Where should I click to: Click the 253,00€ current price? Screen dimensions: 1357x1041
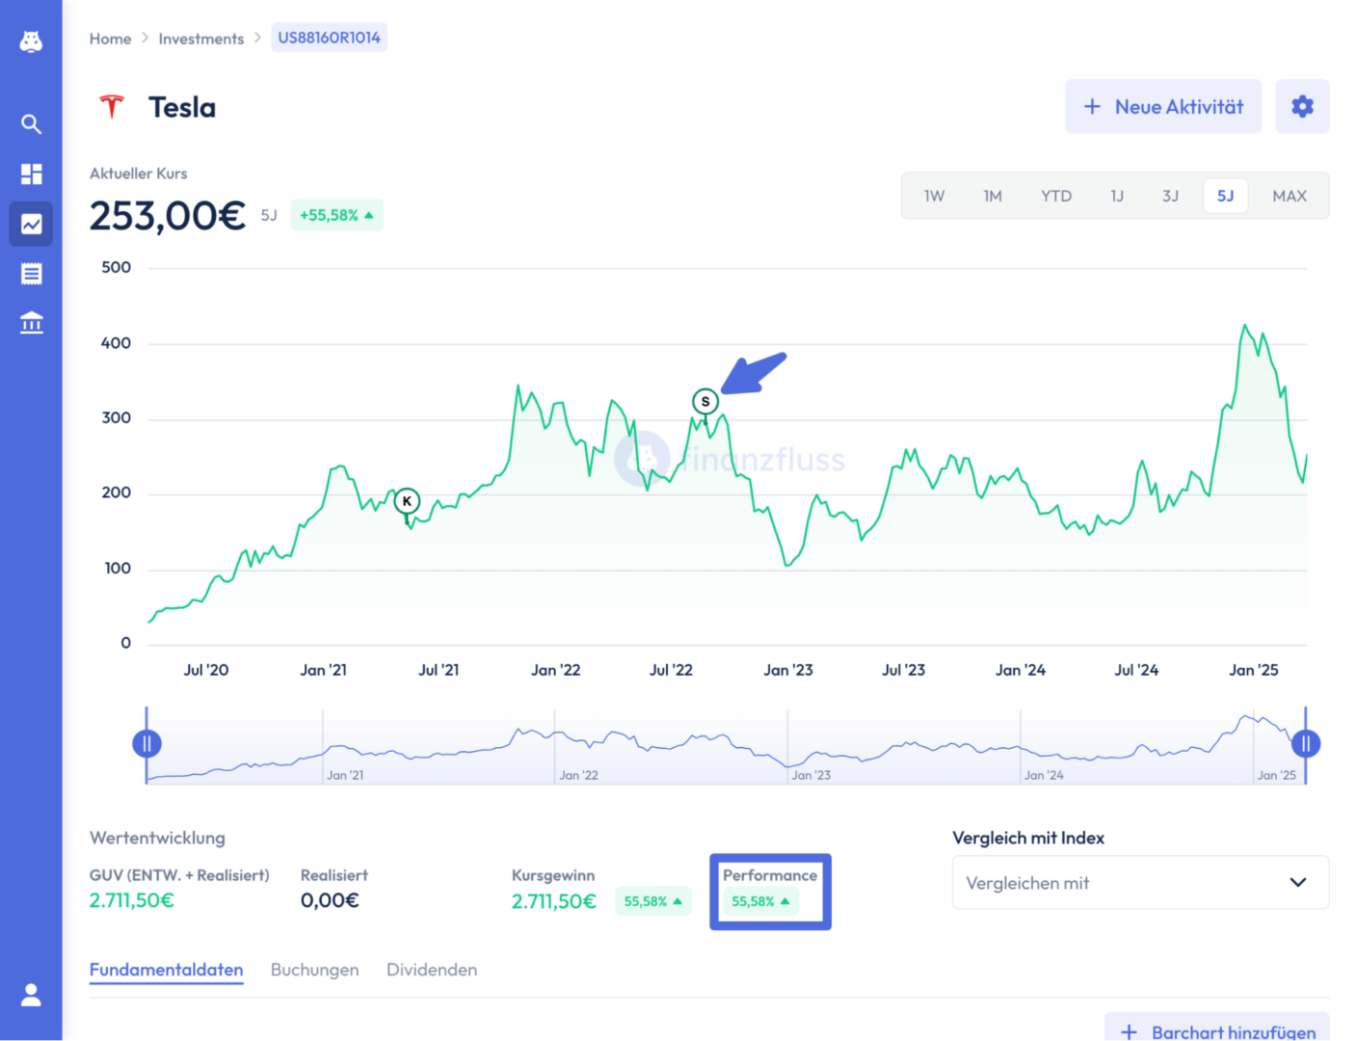[168, 215]
